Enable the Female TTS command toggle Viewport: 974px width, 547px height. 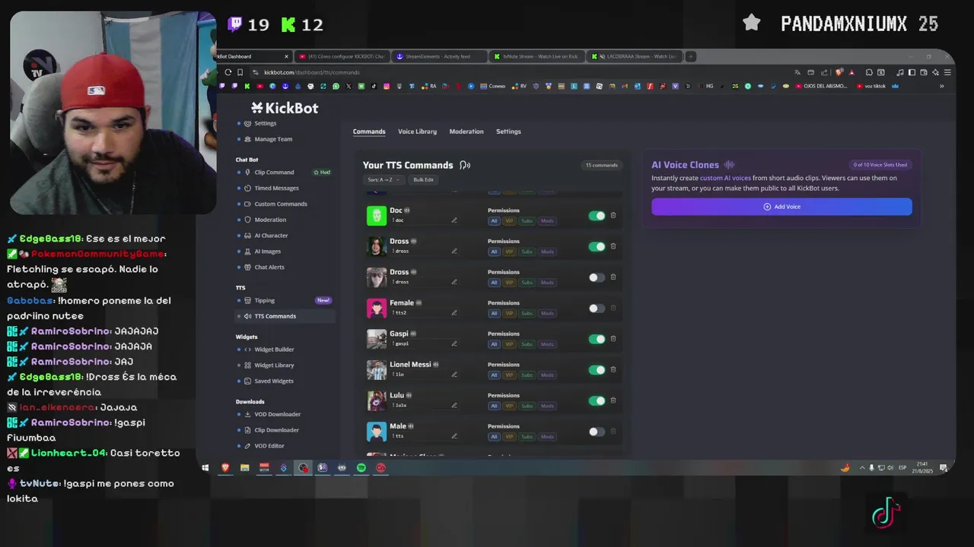(597, 308)
